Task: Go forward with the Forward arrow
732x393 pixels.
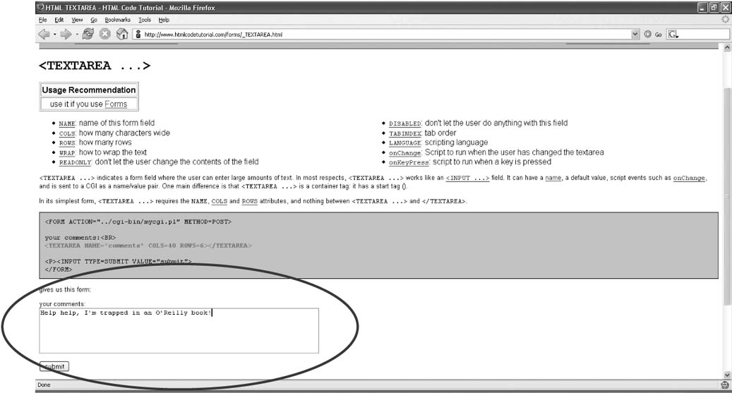Action: pos(66,34)
